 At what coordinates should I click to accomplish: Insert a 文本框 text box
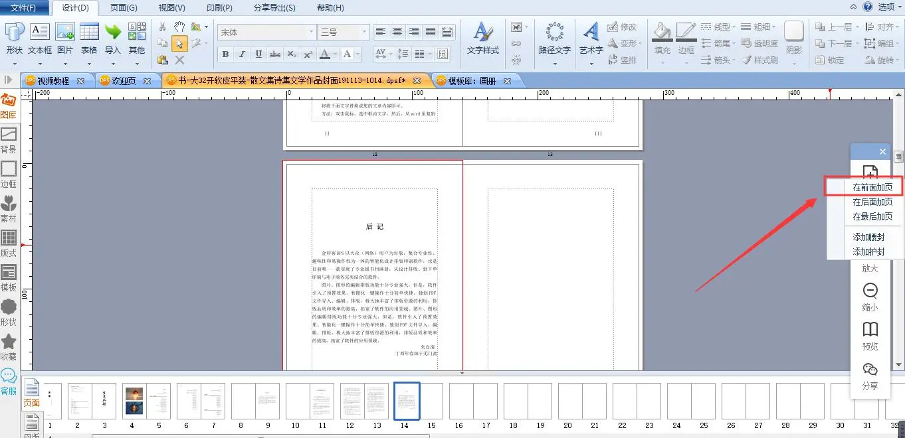pyautogui.click(x=40, y=38)
